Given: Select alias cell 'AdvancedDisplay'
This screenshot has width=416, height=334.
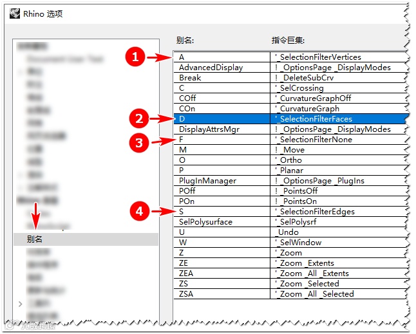Looking at the screenshot, I should (222, 68).
